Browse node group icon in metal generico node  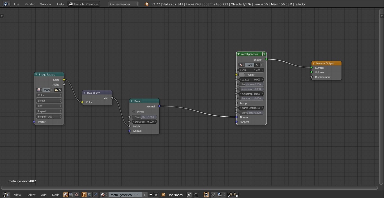coord(242,65)
